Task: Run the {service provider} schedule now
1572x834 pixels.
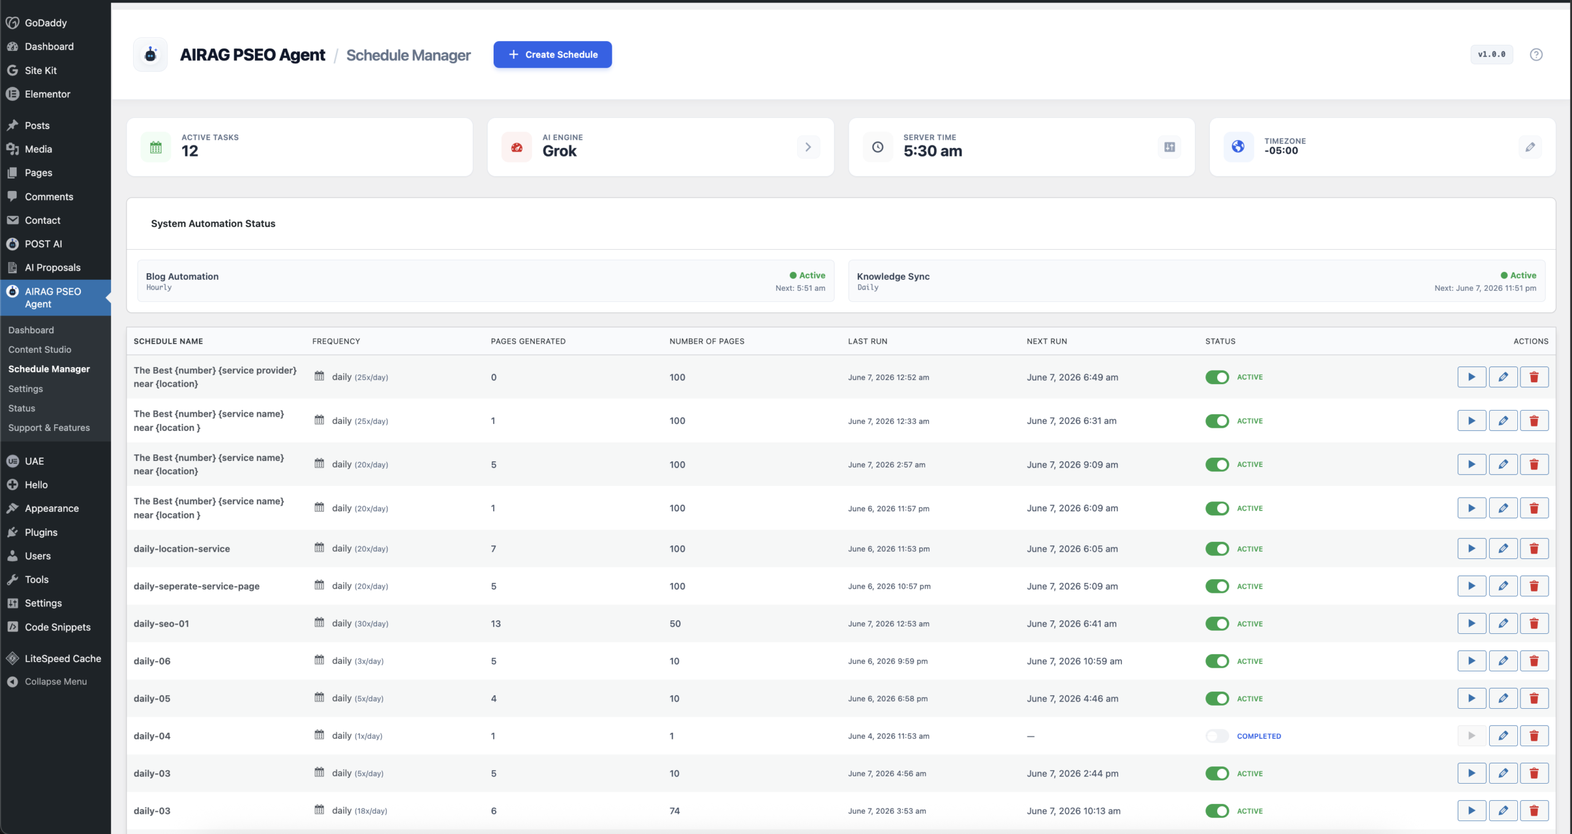Action: [x=1471, y=377]
